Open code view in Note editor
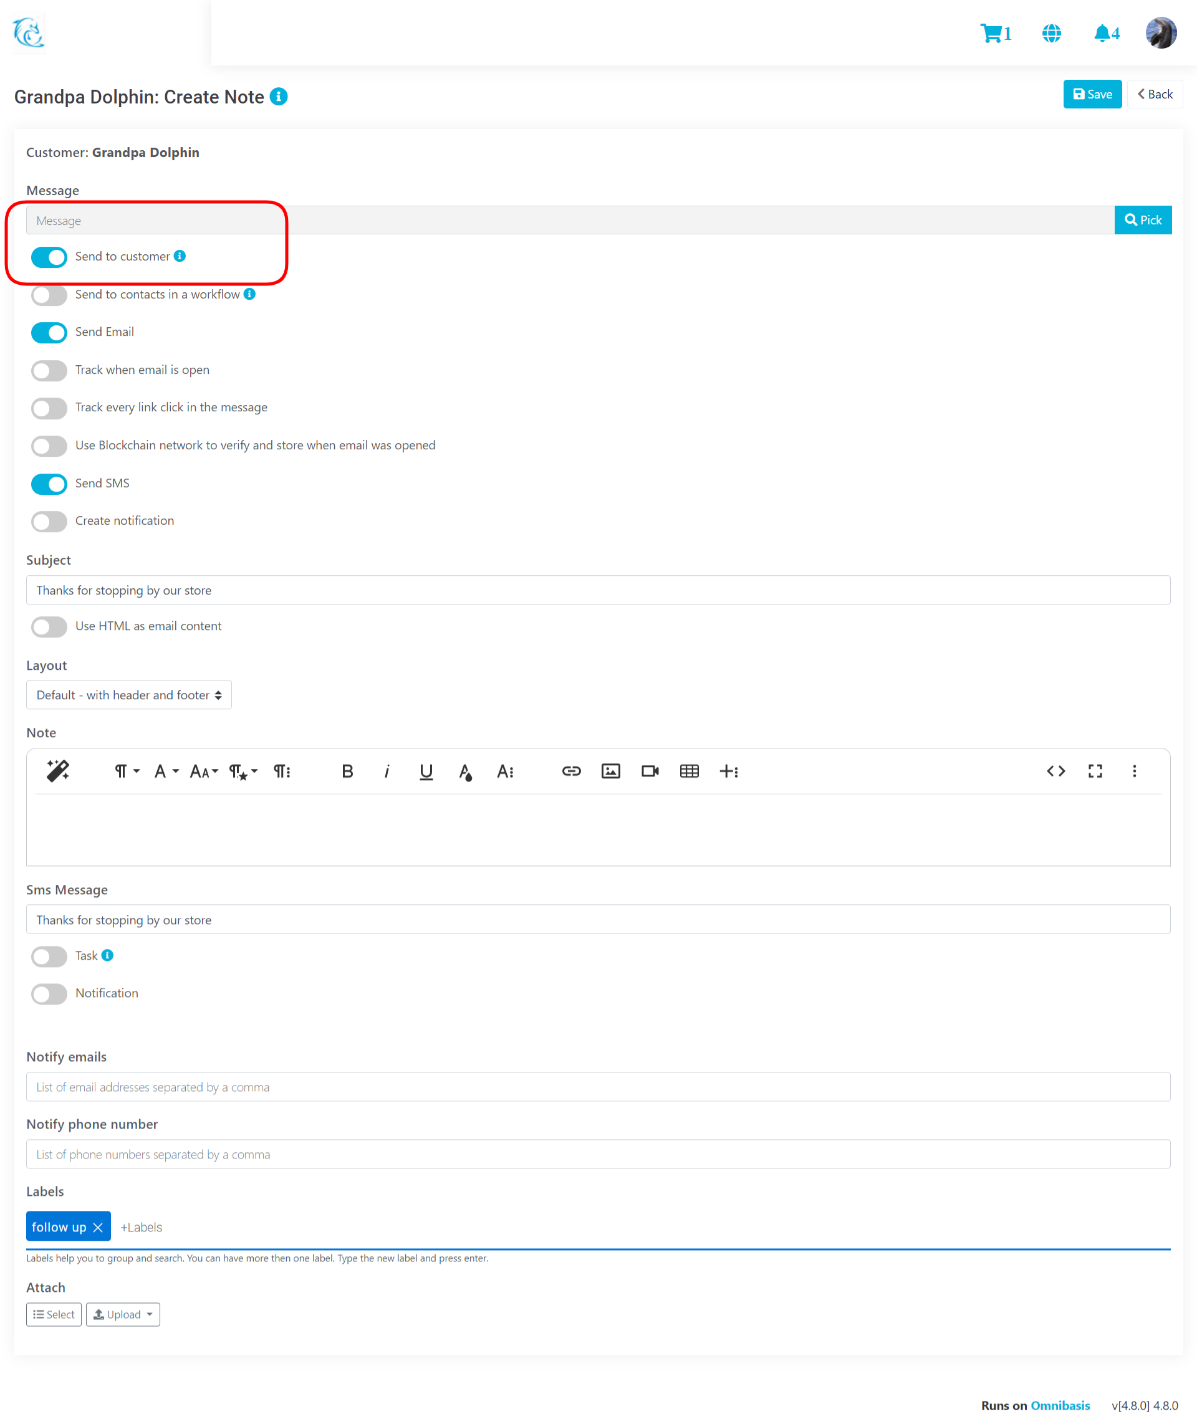The image size is (1197, 1414). tap(1055, 771)
